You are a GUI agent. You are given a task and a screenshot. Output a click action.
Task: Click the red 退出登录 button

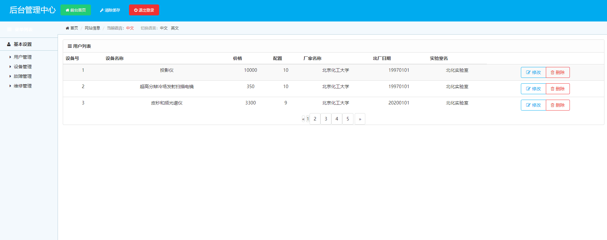coord(144,10)
